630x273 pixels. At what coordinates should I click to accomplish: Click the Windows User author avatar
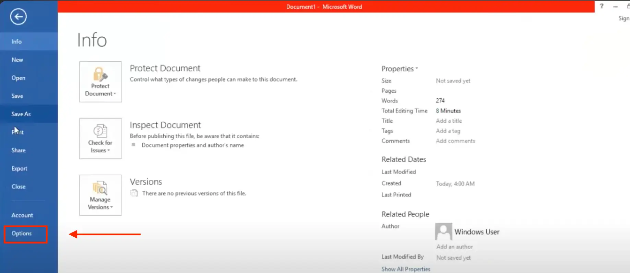443,232
